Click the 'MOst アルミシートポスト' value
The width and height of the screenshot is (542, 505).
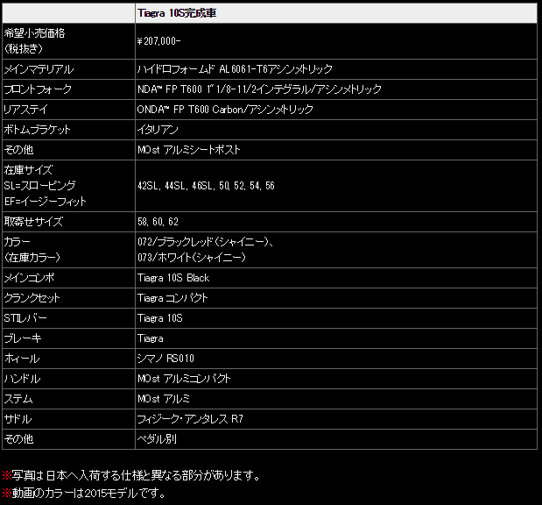coord(189,150)
